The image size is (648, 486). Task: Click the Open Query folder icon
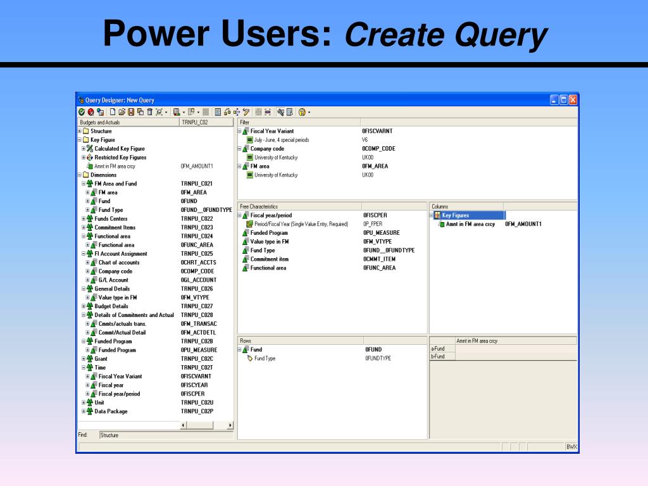(x=121, y=112)
